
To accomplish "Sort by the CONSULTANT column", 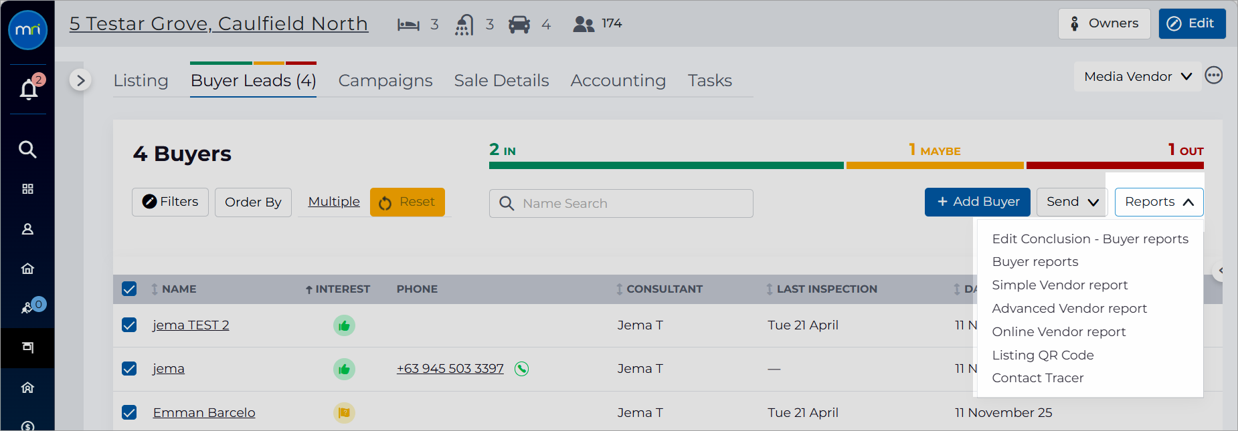I will [x=659, y=289].
